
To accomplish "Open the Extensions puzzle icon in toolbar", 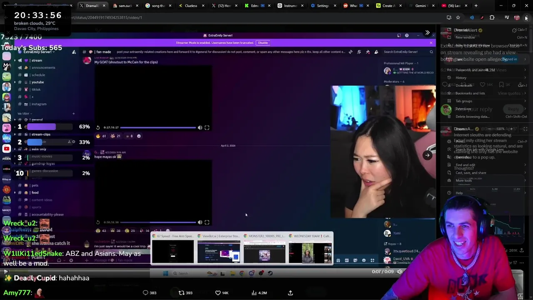I will 492,17.
